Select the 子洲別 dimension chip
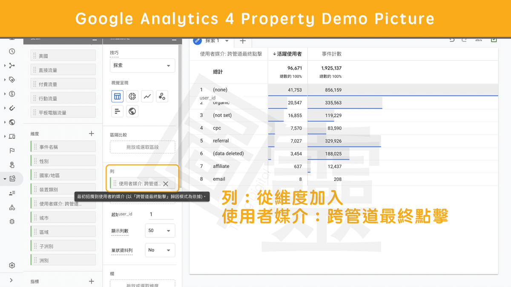The width and height of the screenshot is (511, 287). click(x=63, y=246)
